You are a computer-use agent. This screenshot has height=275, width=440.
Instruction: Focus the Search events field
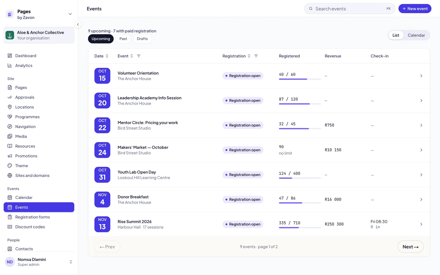pyautogui.click(x=350, y=9)
